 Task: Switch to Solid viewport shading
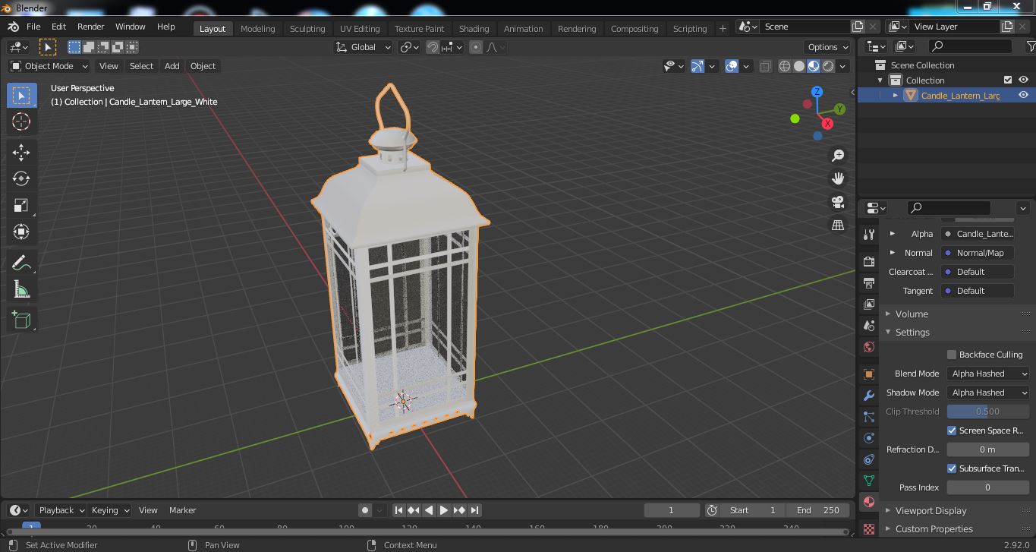pos(799,66)
